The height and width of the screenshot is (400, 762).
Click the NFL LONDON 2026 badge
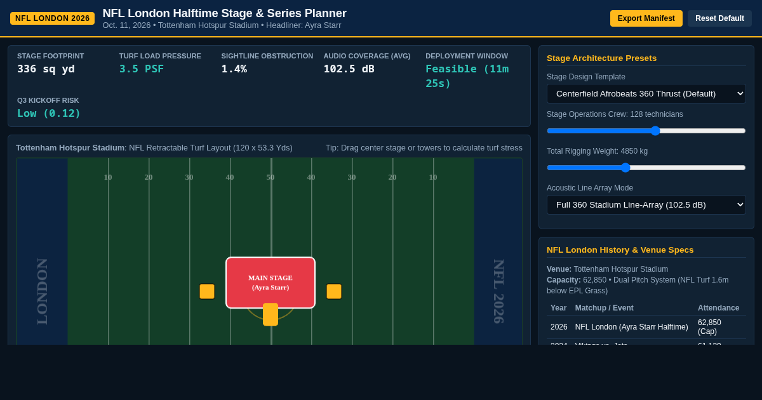(x=52, y=18)
